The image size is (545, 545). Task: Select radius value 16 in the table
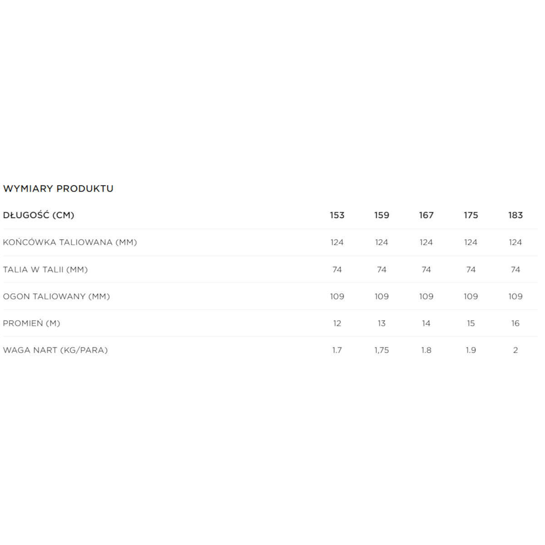tap(515, 323)
